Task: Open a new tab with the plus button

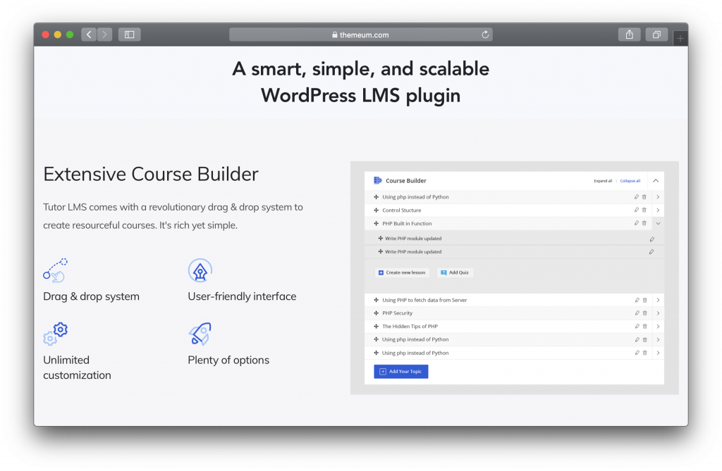Action: point(680,39)
